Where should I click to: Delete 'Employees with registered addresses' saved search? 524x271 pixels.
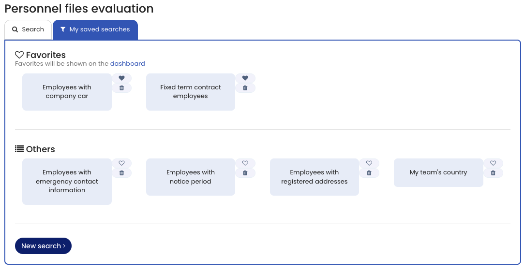click(369, 173)
